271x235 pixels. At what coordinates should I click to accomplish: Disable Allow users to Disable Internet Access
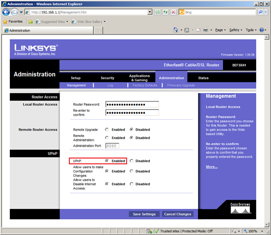click(132, 184)
